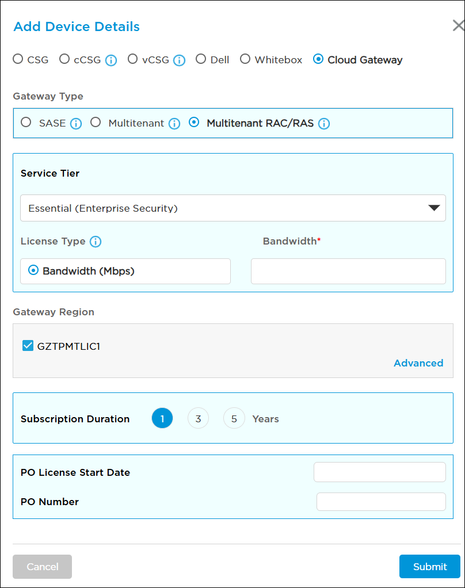
Task: Open the Service Tier dropdown
Action: (232, 208)
